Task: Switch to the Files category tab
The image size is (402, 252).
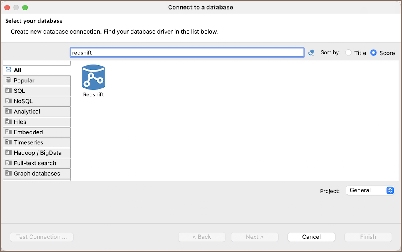Action: click(20, 122)
